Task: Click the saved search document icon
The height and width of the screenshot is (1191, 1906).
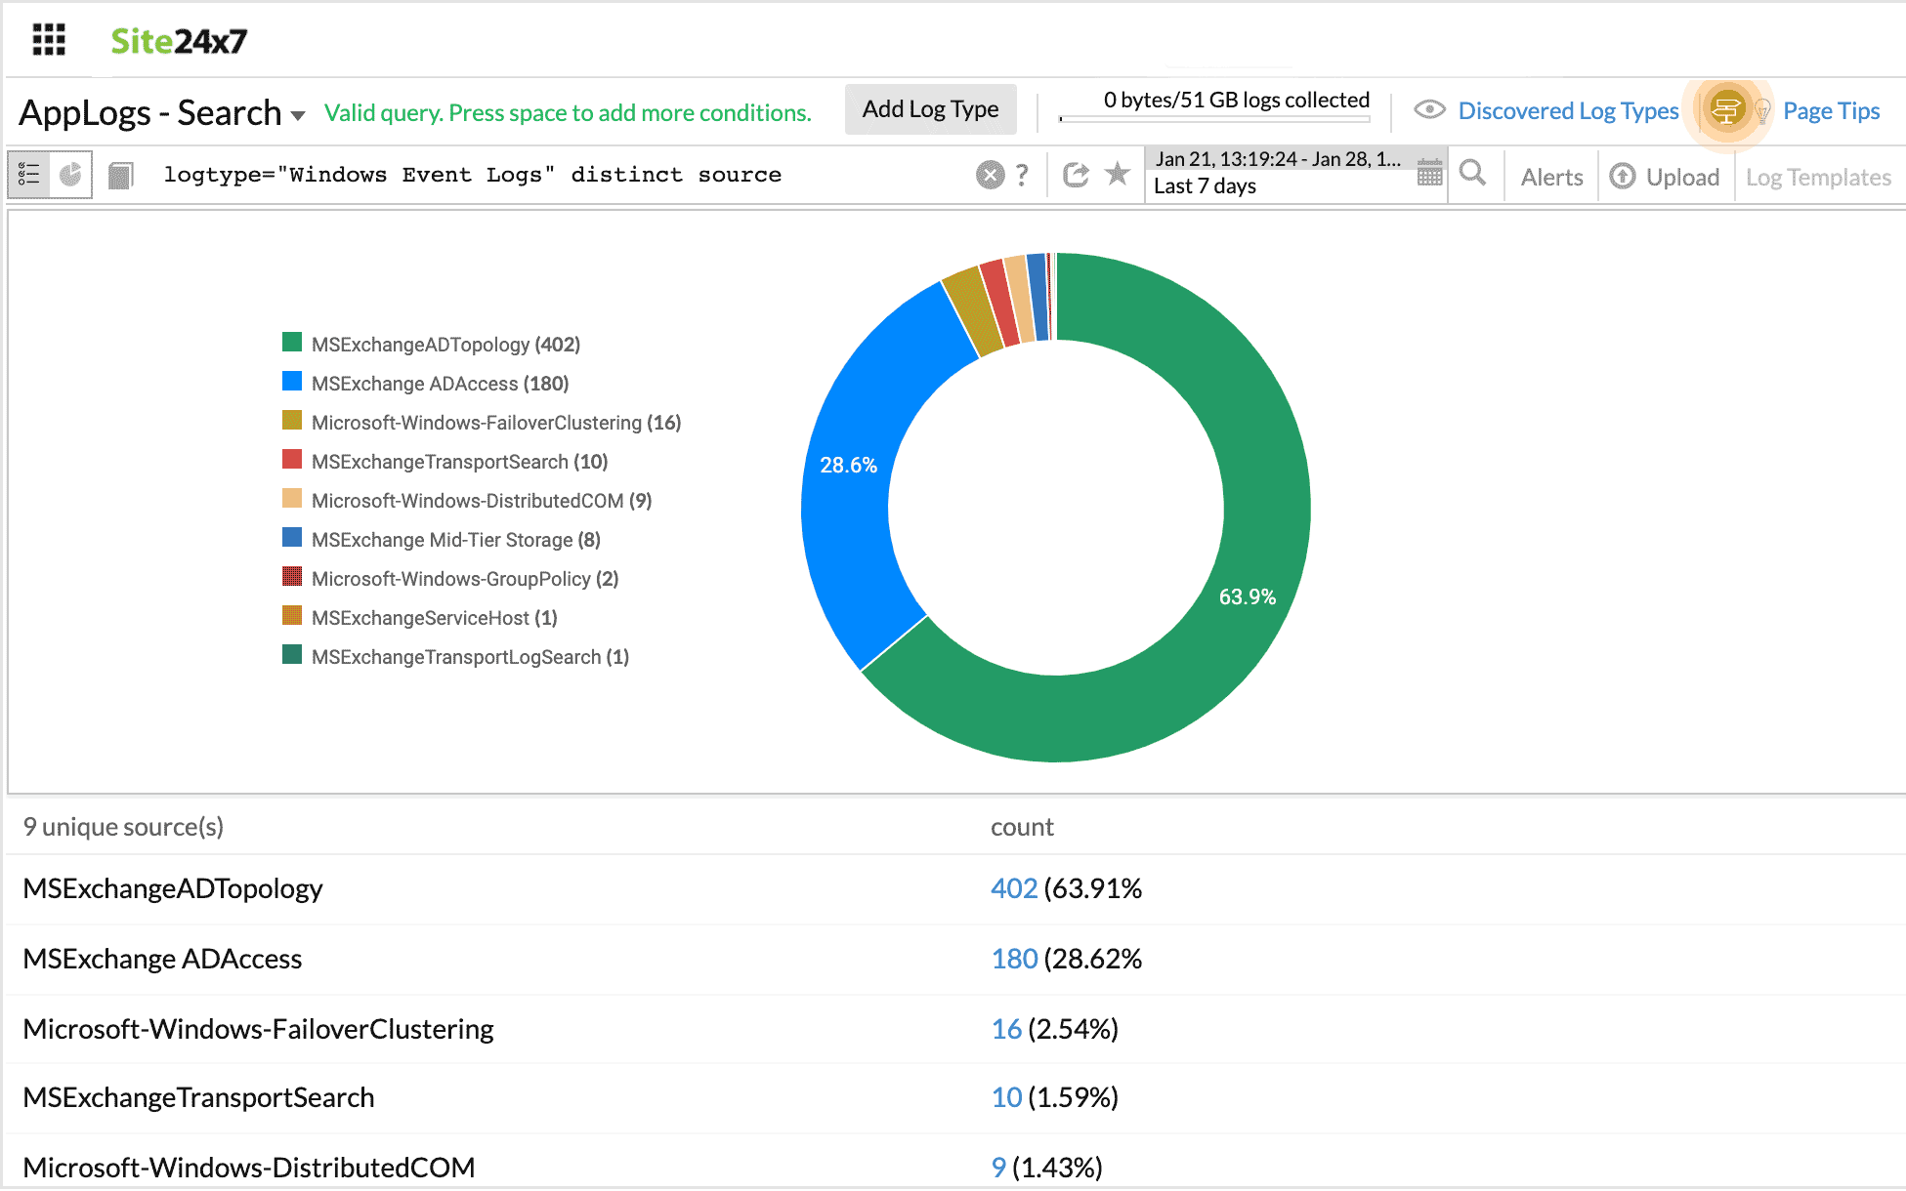Action: coord(120,176)
